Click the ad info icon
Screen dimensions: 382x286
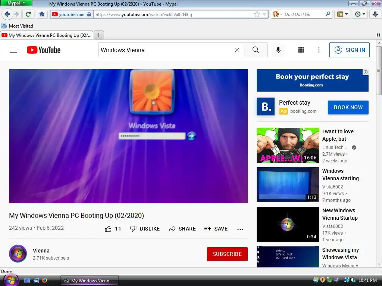[366, 72]
